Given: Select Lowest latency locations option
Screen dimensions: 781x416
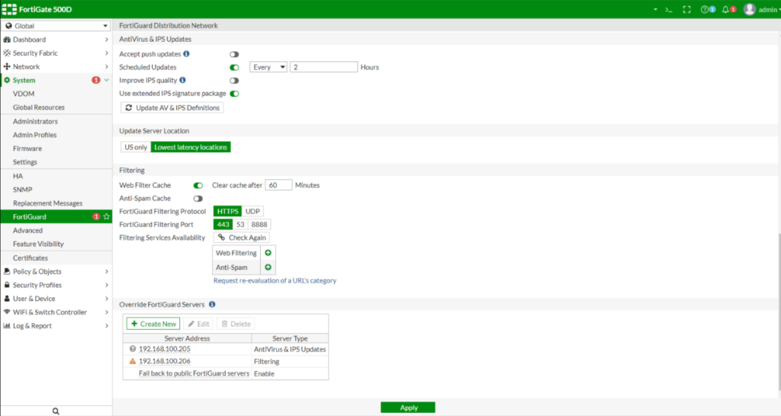Looking at the screenshot, I should point(191,147).
